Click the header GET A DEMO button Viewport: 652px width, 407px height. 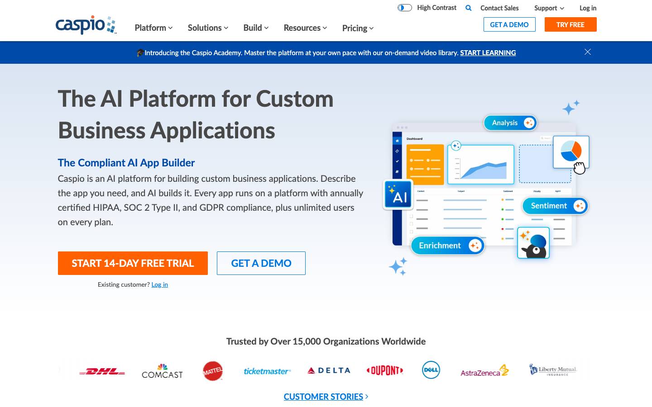click(509, 24)
